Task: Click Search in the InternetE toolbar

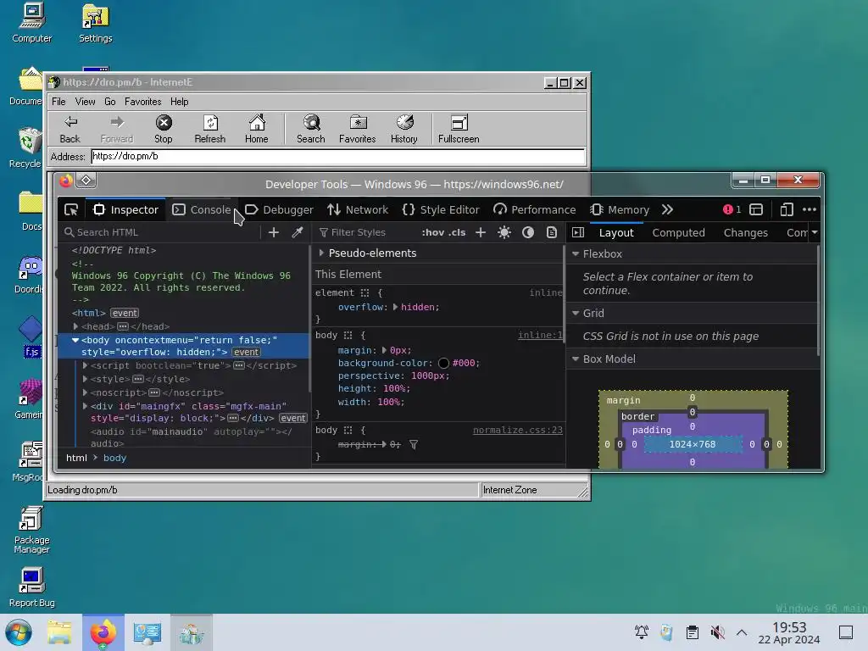Action: pyautogui.click(x=311, y=130)
